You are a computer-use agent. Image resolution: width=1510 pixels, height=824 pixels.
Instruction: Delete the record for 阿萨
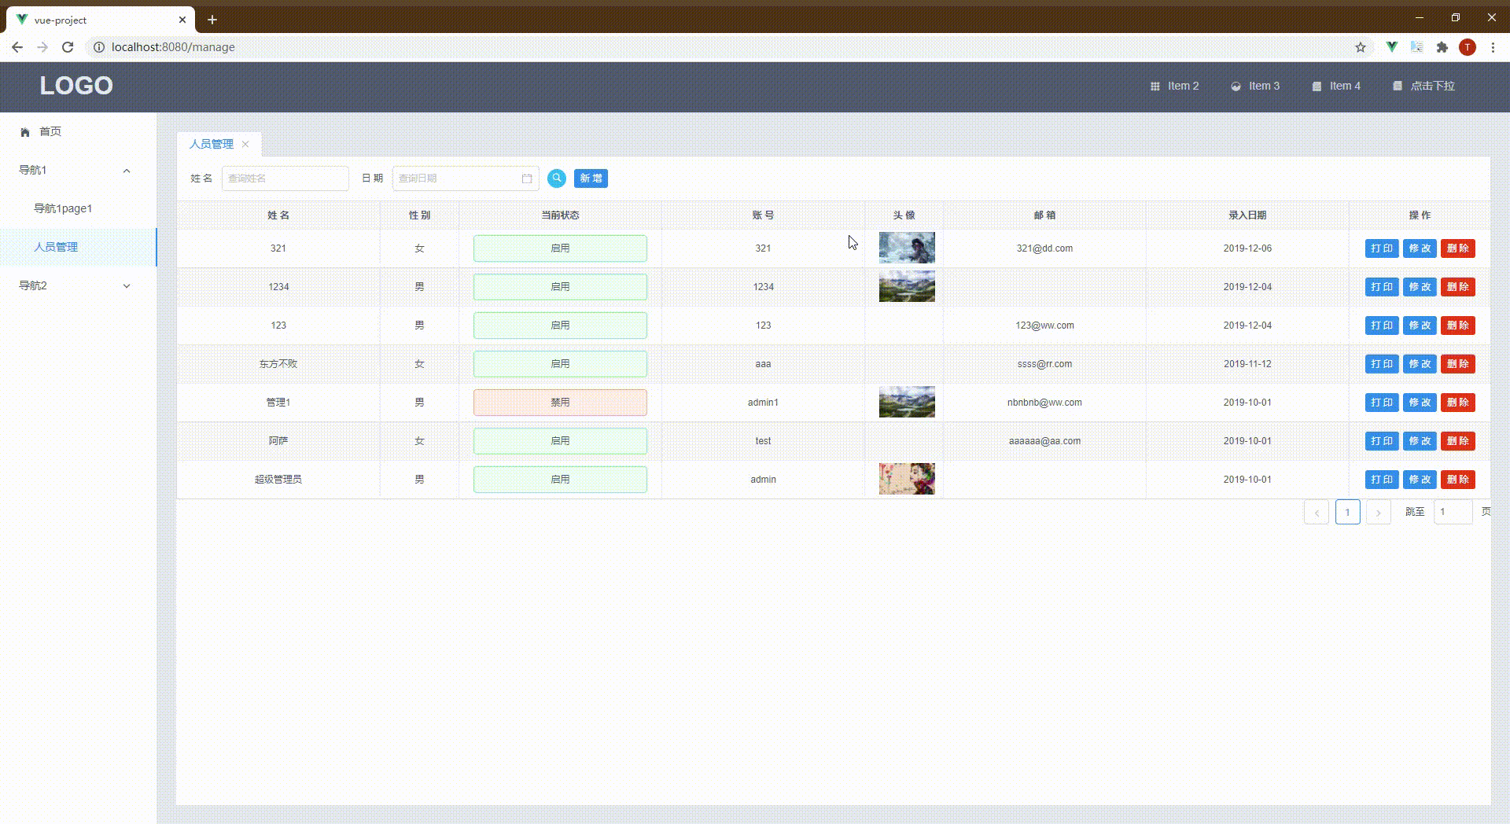1458,441
